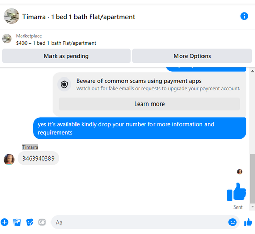The height and width of the screenshot is (234, 255).
Task: Click the large sent thumbs-up sticker
Action: coord(237,192)
